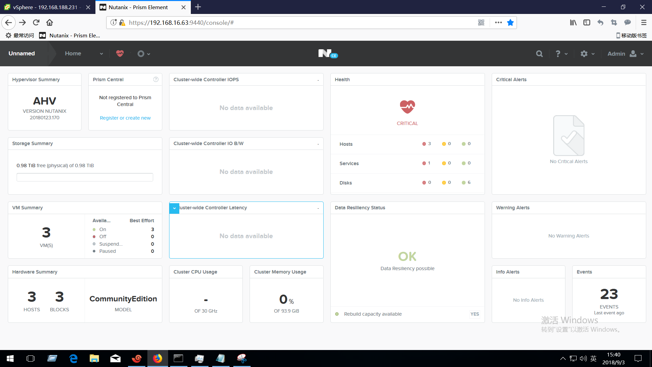Click red critical count for Services
Viewport: 652px width, 367px height.
pyautogui.click(x=427, y=163)
